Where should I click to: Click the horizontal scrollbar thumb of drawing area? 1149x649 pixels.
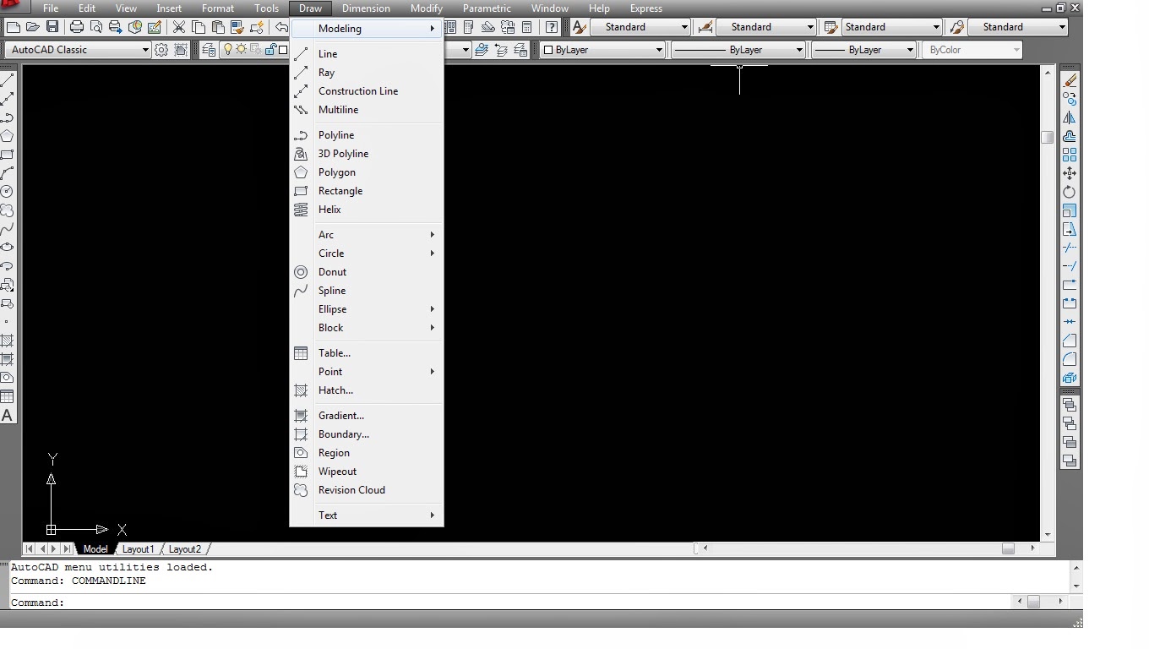click(1008, 548)
